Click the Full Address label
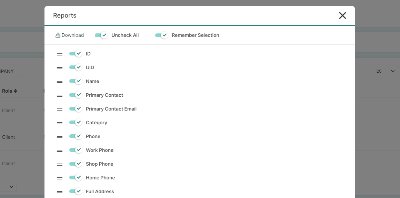Screen dimensions: 400x198 100,191
